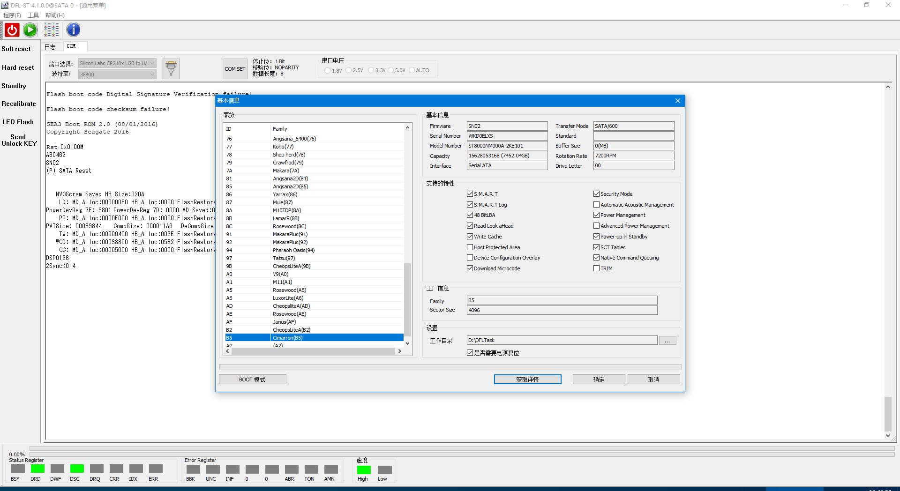
Task: Click the working directory browse button
Action: pos(667,341)
